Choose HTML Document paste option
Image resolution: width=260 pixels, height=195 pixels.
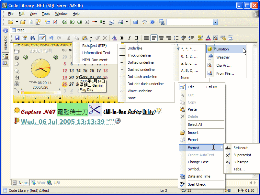click(95, 60)
